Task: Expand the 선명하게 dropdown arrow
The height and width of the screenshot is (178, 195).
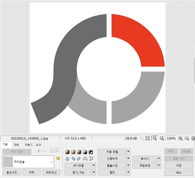Action: pos(128,159)
